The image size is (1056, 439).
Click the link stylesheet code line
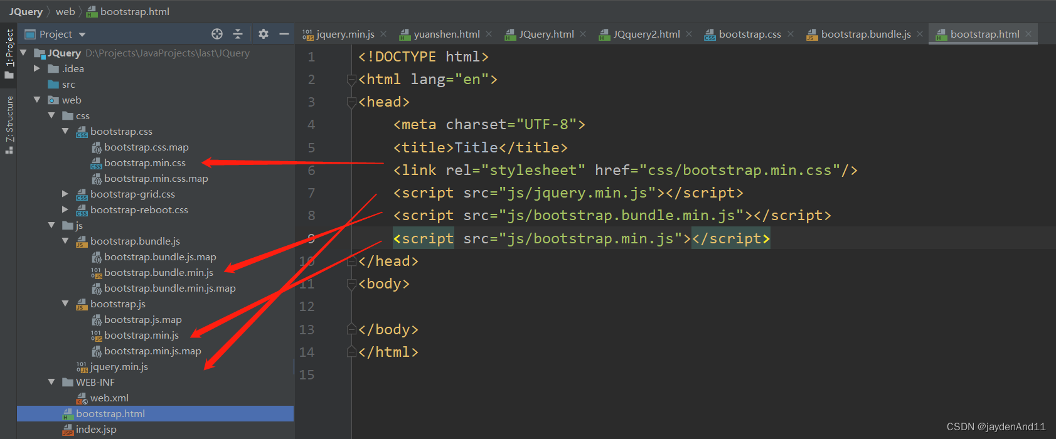pos(625,170)
